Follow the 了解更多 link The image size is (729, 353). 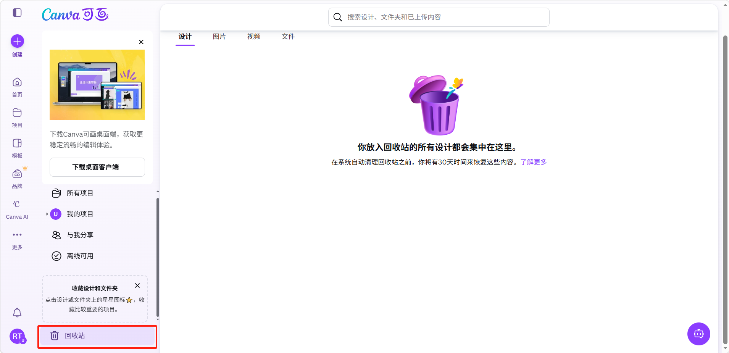pyautogui.click(x=533, y=162)
